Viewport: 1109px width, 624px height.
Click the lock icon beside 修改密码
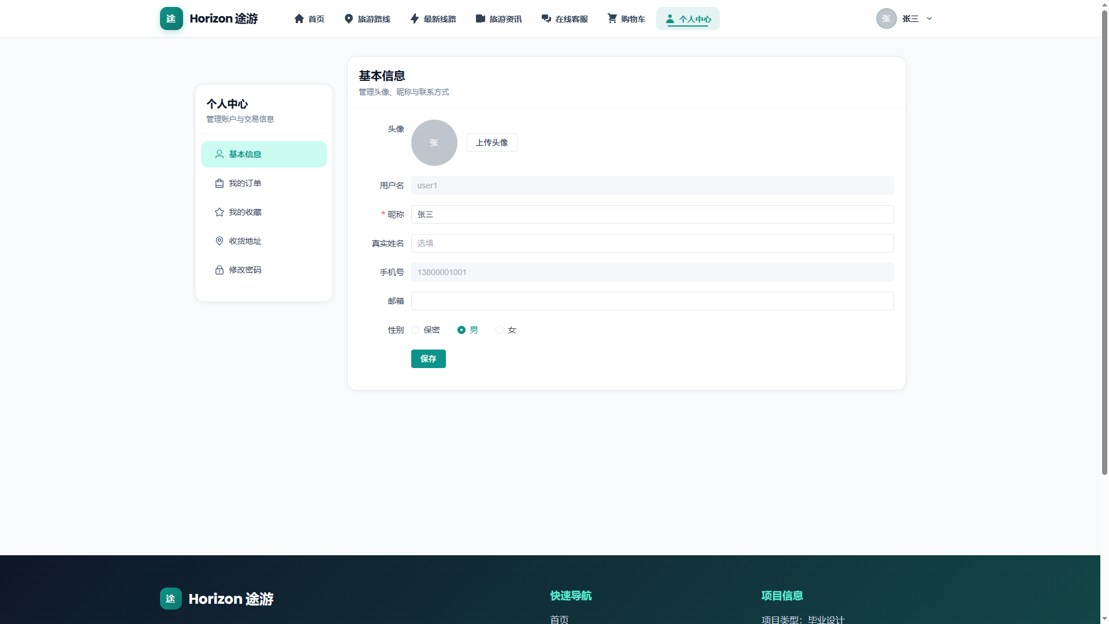click(x=219, y=270)
